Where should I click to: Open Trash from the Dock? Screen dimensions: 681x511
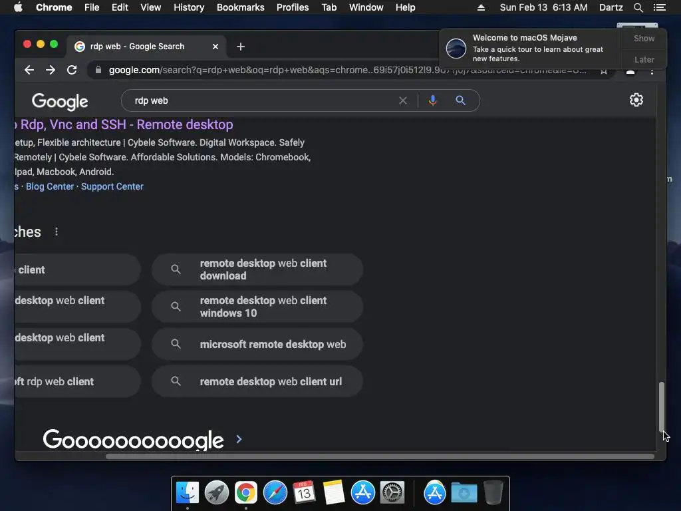pos(493,493)
